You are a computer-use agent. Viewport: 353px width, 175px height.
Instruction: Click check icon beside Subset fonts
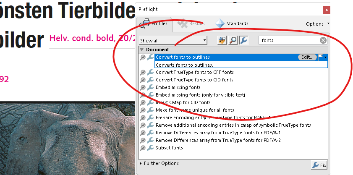tap(143, 148)
